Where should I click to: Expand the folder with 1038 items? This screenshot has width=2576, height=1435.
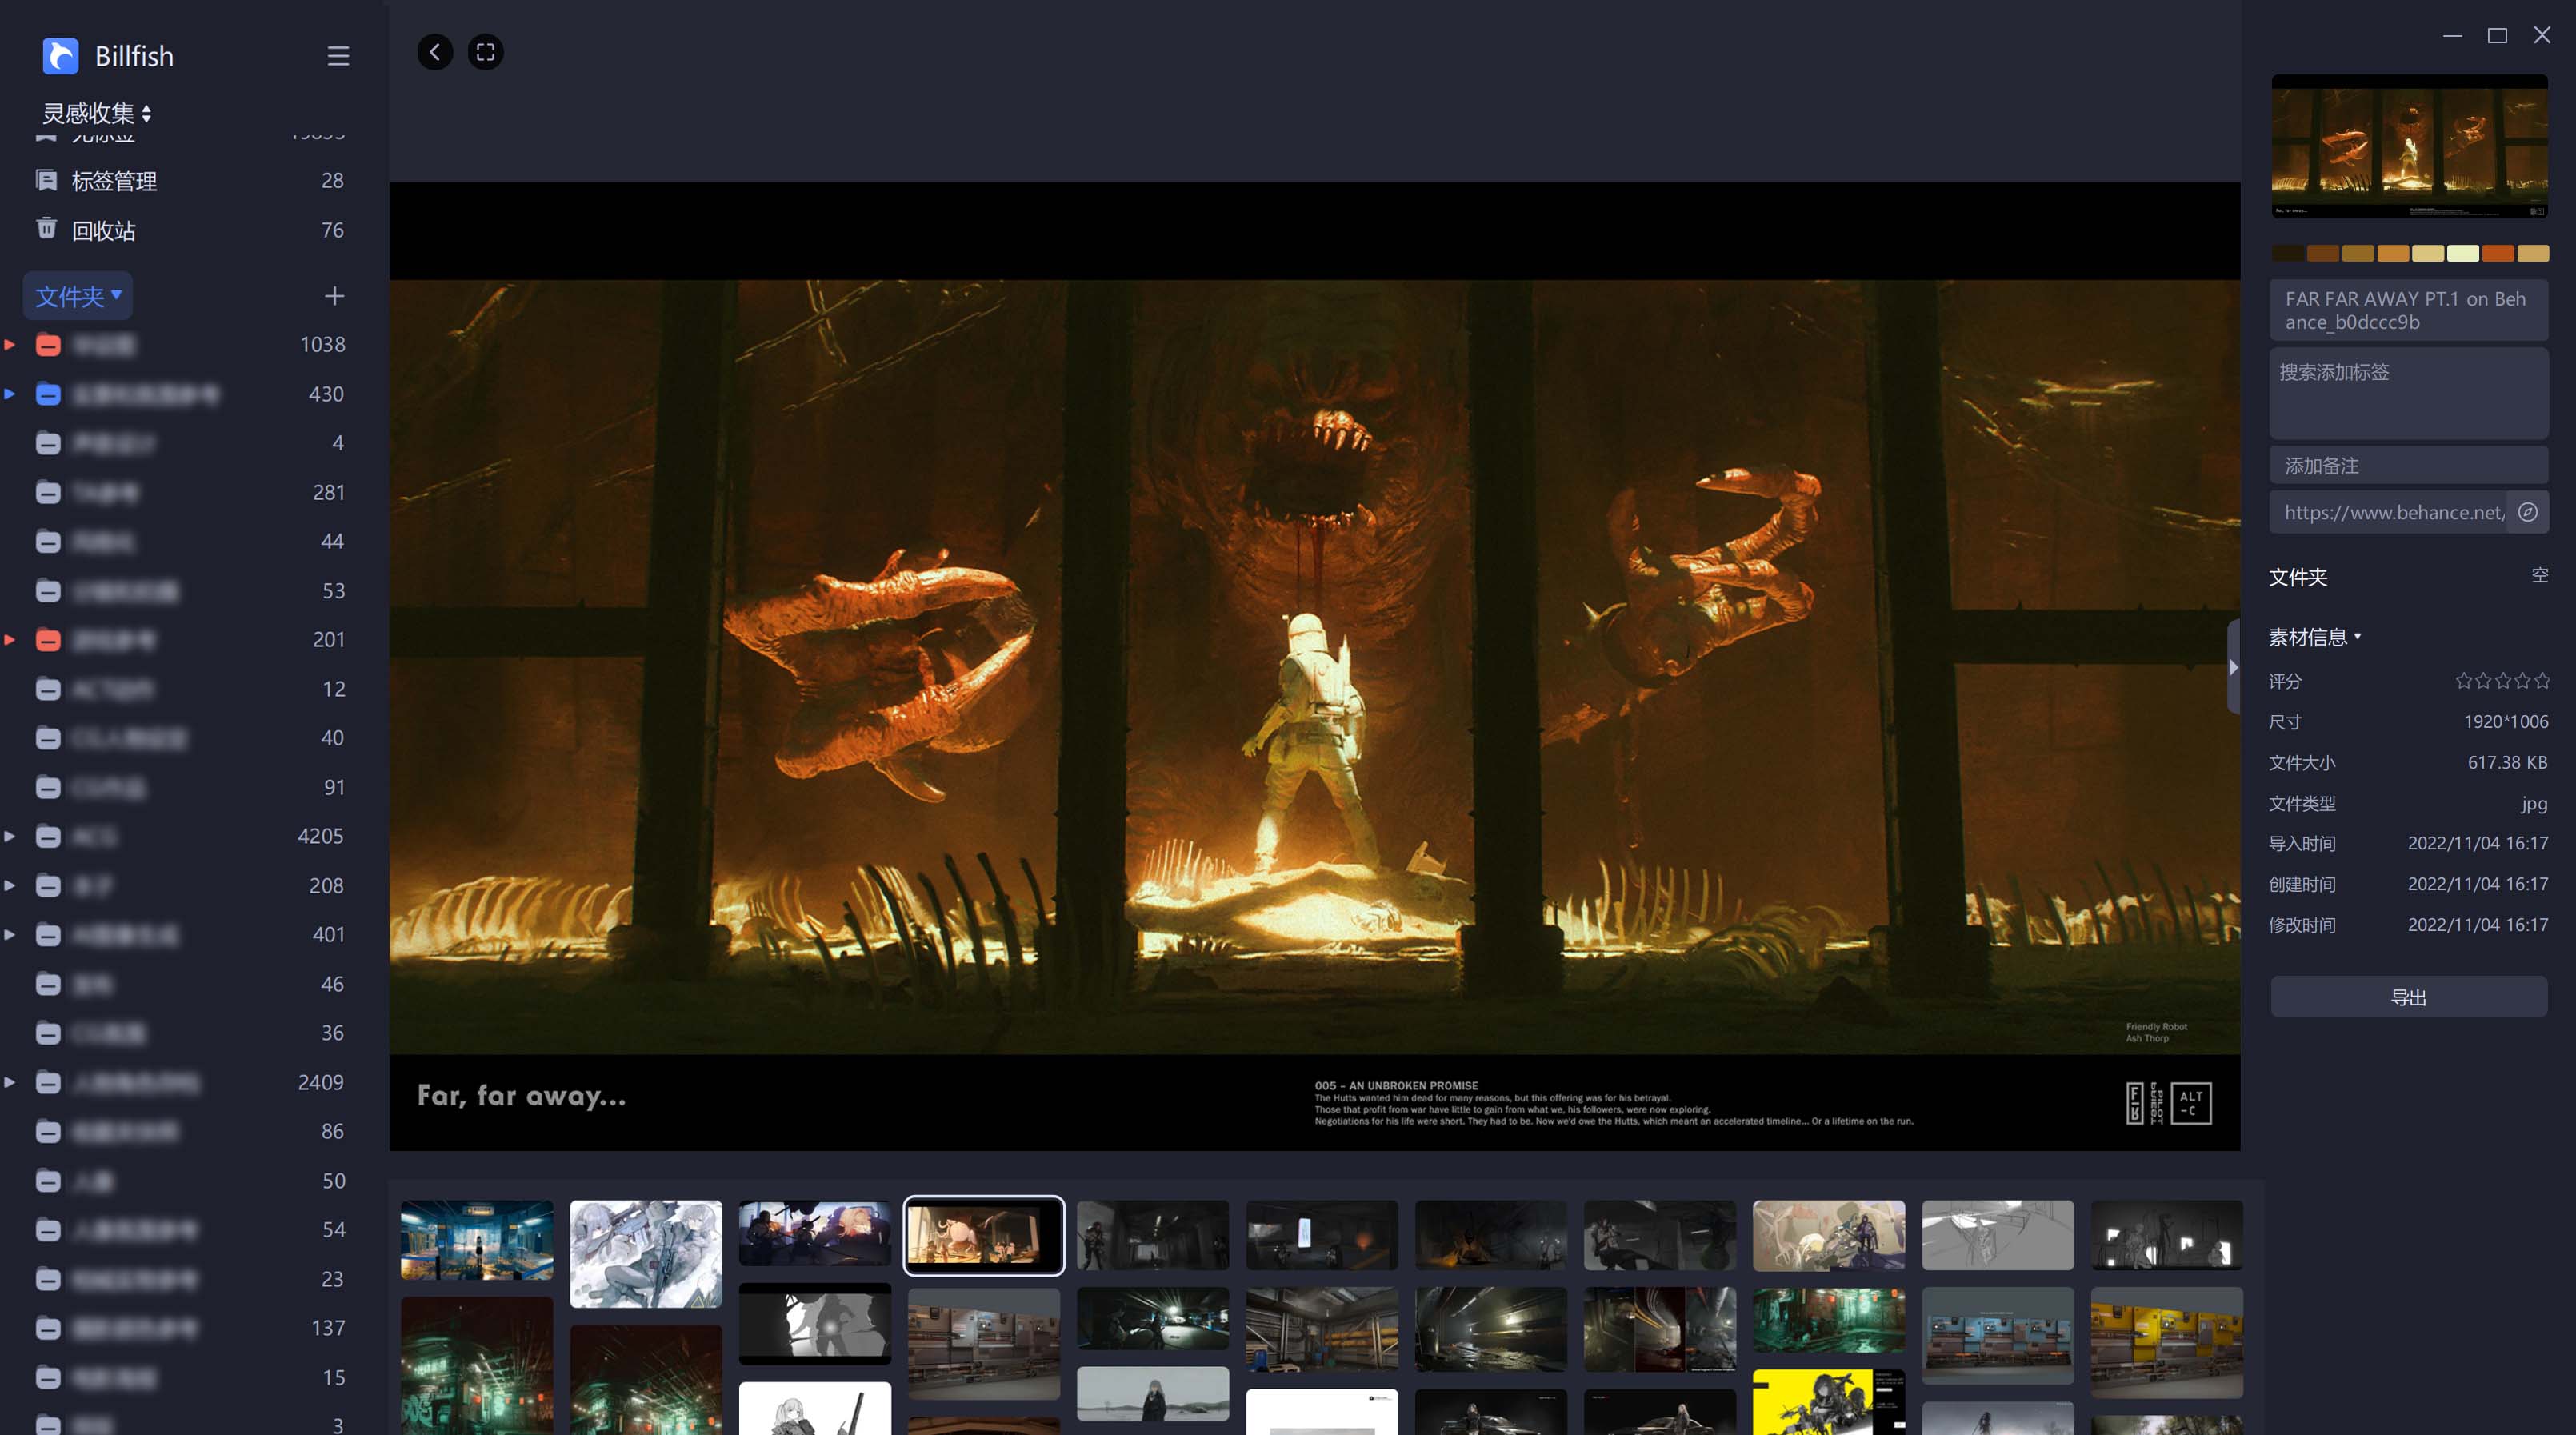tap(9, 345)
